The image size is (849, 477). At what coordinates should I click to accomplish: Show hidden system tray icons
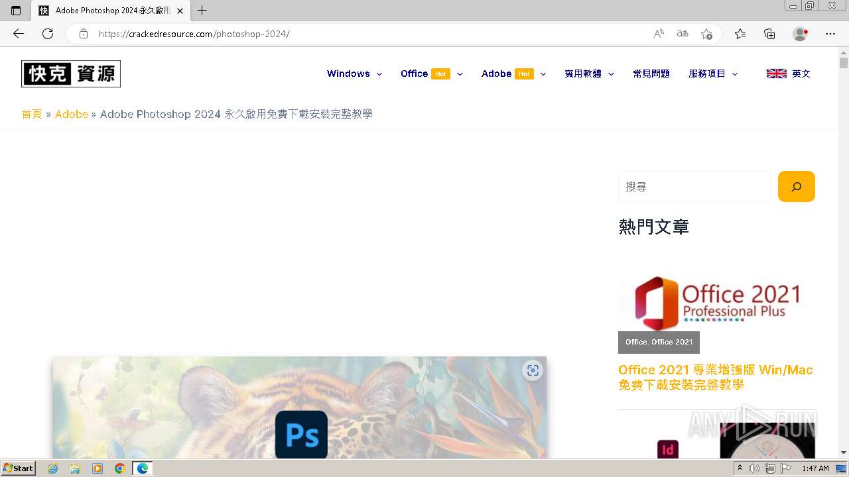pyautogui.click(x=740, y=468)
